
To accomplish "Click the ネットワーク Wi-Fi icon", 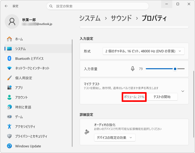I will pos(9,68).
